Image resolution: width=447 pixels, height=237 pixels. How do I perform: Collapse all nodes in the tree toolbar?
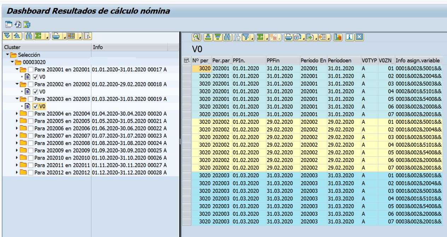[17, 36]
